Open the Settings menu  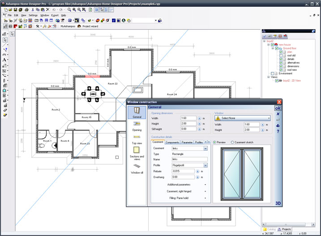(x=33, y=15)
